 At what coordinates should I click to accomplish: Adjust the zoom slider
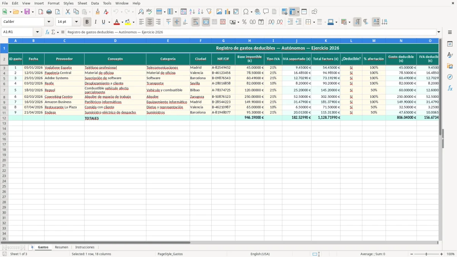[427, 254]
